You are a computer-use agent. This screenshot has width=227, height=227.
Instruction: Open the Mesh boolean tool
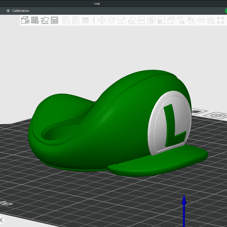click(x=151, y=20)
